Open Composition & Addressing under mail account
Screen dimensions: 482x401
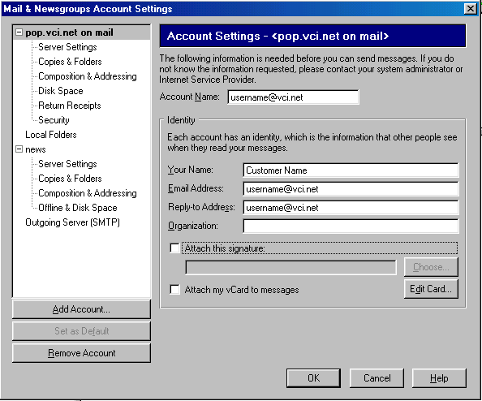[x=88, y=76]
